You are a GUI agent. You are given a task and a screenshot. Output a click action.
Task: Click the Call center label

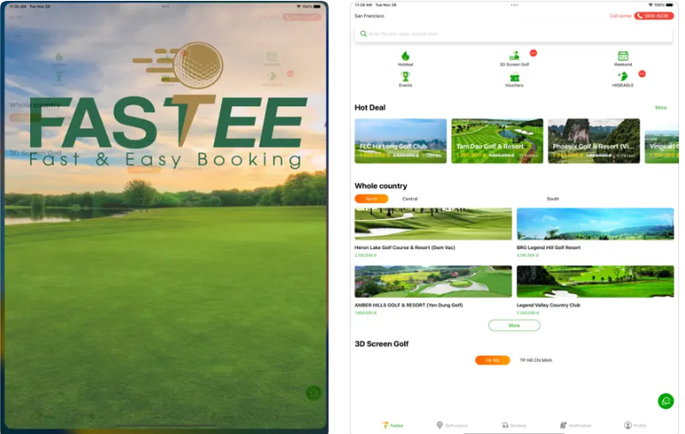point(620,15)
